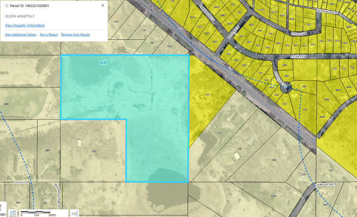Click View Additional Details link
Screen dimensions: 357x217
21,35
